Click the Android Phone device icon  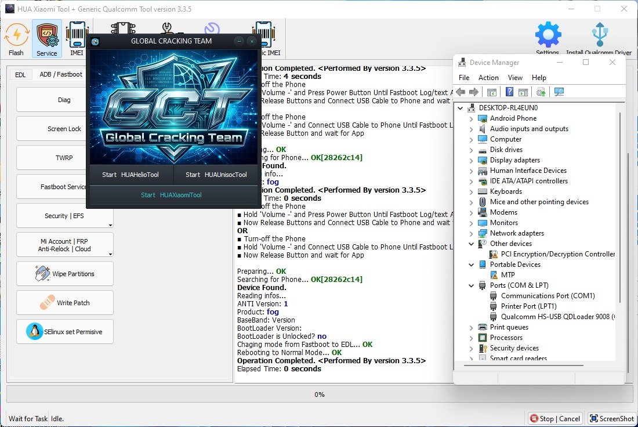click(x=483, y=118)
